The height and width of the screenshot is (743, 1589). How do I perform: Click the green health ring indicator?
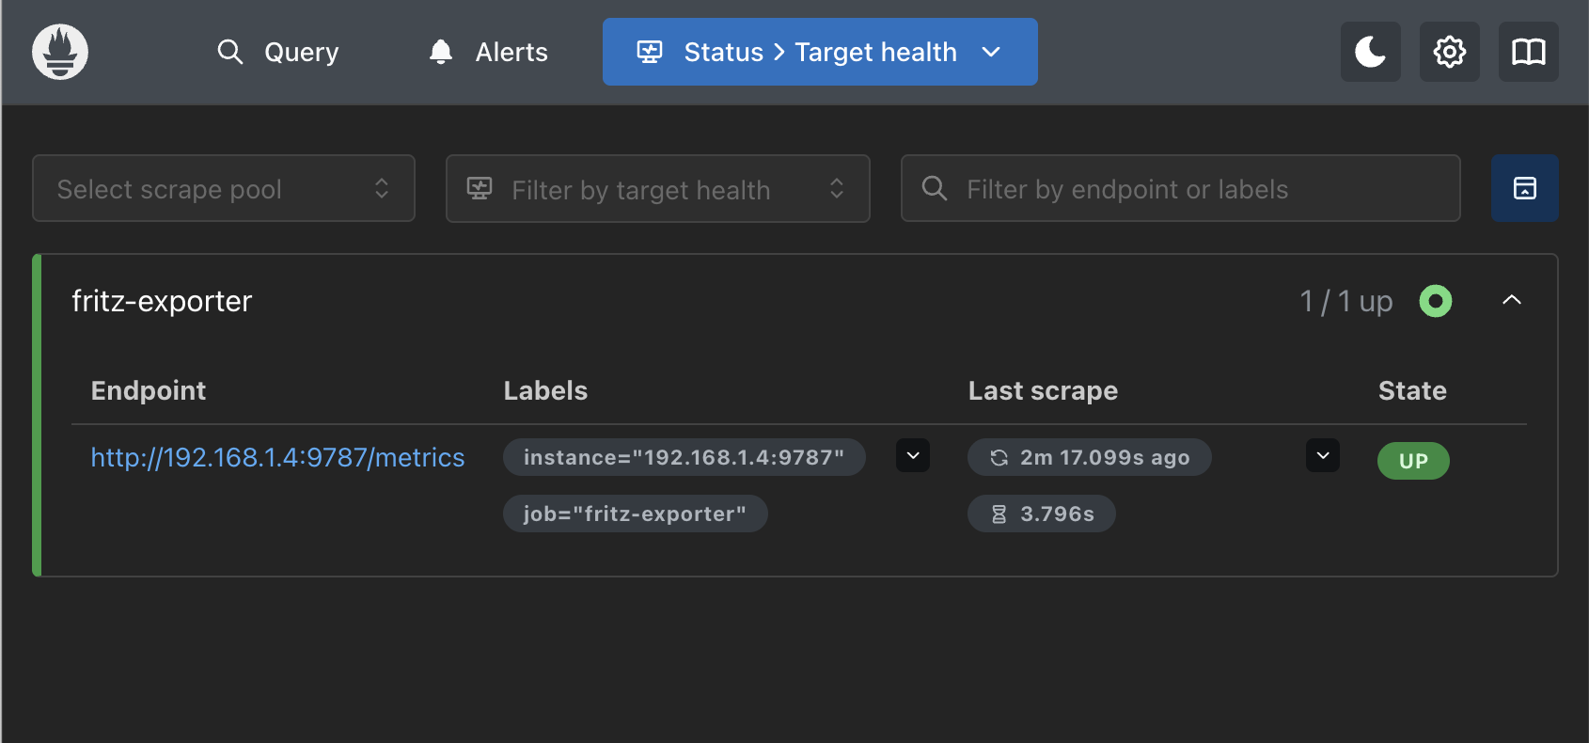tap(1435, 301)
